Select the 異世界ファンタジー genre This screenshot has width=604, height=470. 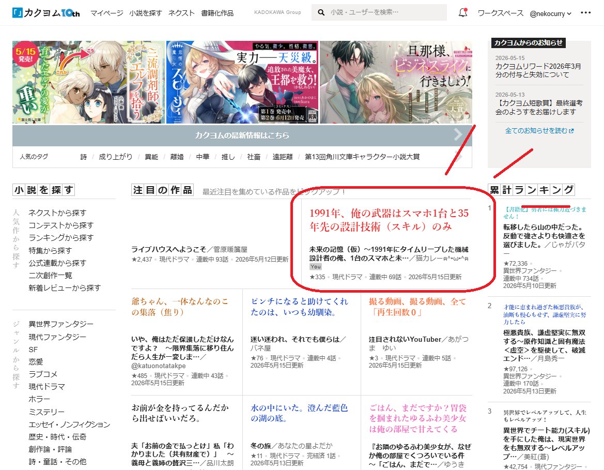tap(61, 324)
